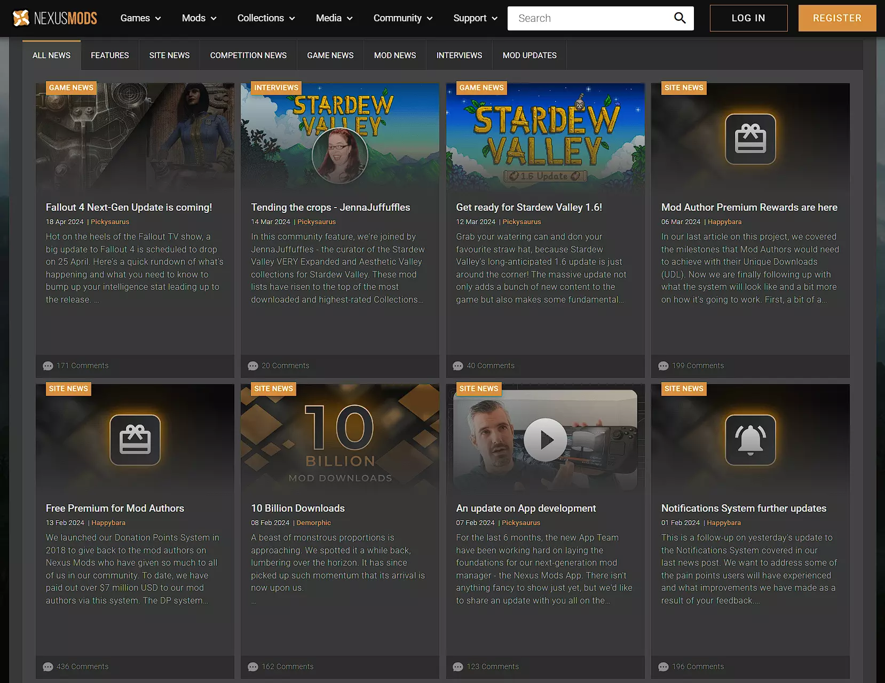Click comment bubble icon beside 171 Comments
Image resolution: width=885 pixels, height=683 pixels.
[48, 366]
